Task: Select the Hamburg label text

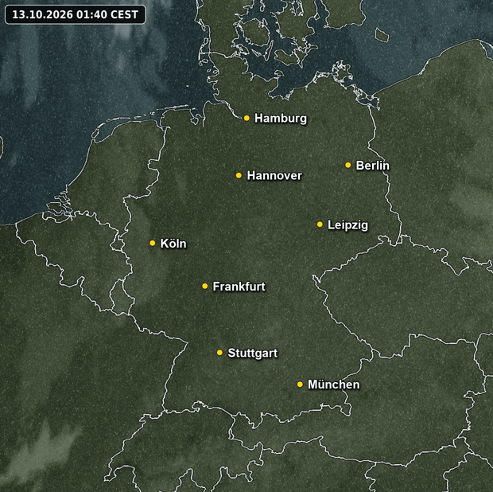Action: point(281,119)
